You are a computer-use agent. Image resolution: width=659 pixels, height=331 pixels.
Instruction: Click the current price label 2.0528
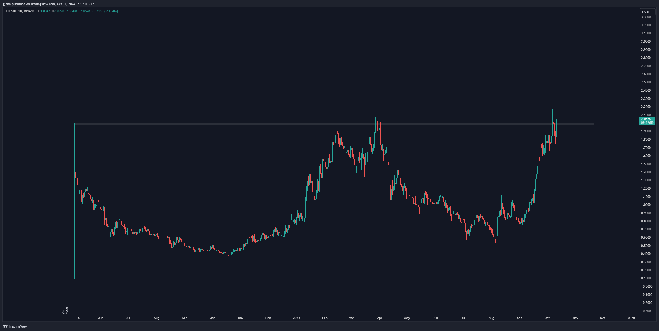646,119
